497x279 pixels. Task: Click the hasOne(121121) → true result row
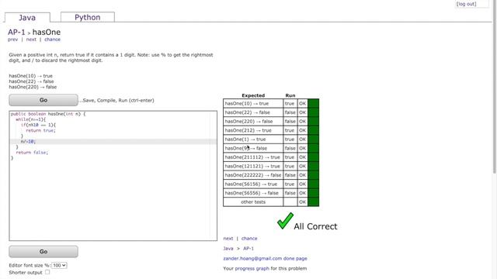(x=271, y=166)
